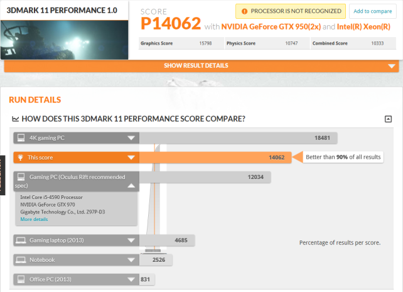
Task: Open SHOW RESULT DETAILS bar
Action: click(201, 66)
